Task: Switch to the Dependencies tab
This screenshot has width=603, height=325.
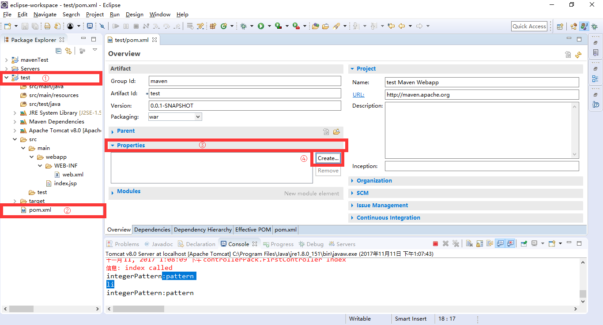Action: pyautogui.click(x=152, y=230)
